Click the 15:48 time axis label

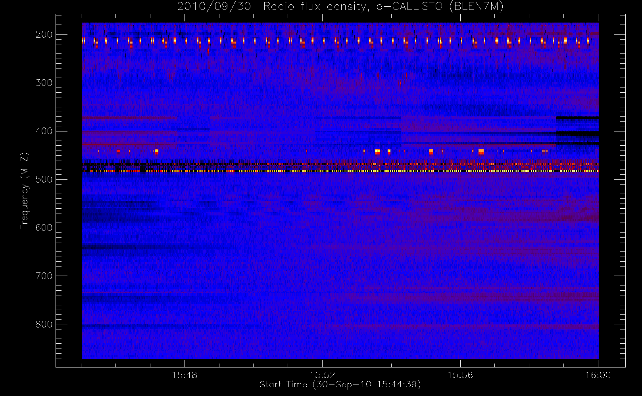point(185,375)
